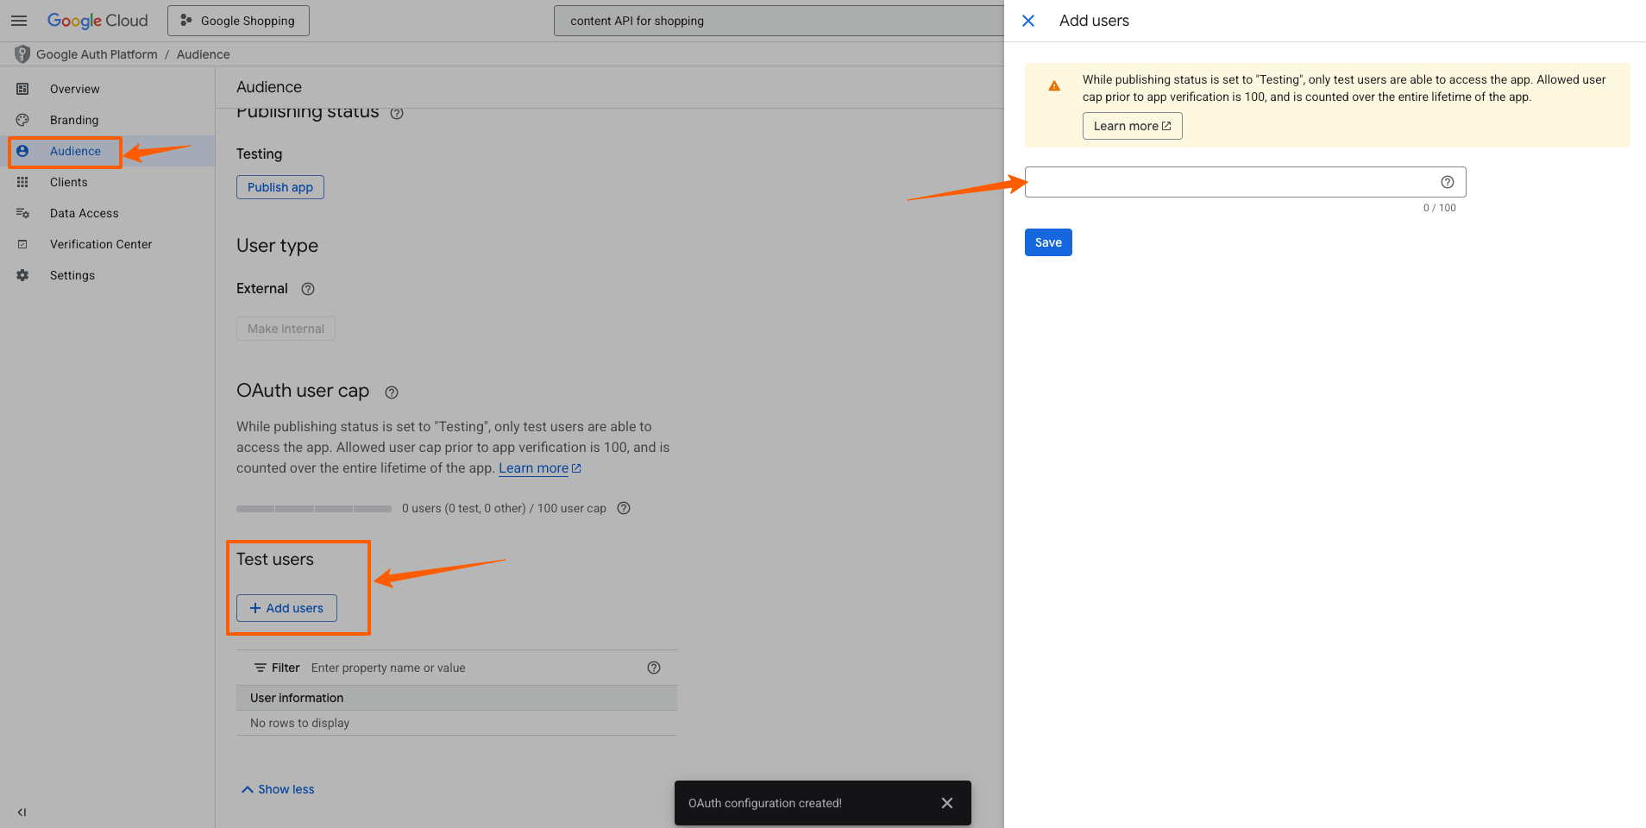
Task: Click the OAuth user cap progress bar
Action: point(314,509)
